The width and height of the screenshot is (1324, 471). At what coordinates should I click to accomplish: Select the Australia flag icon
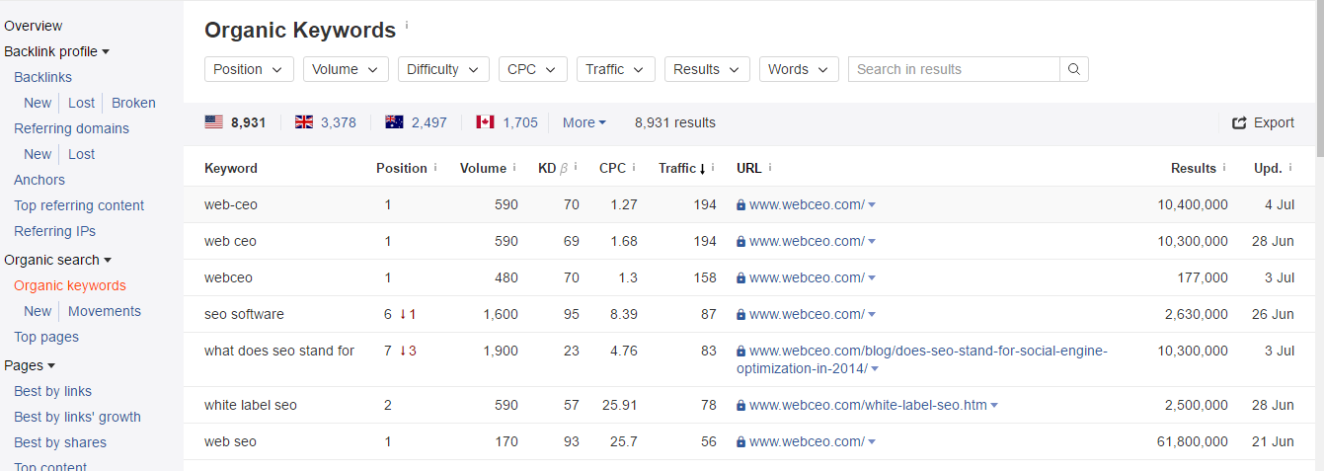(394, 122)
